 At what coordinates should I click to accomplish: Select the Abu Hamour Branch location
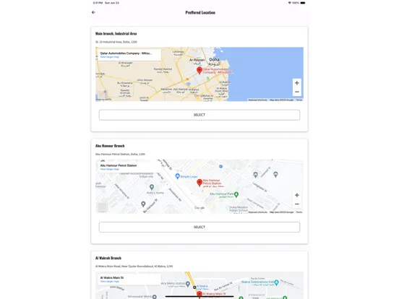point(199,227)
